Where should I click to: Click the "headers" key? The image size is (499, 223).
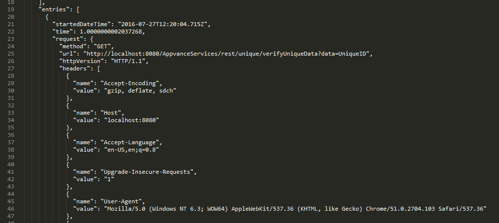point(75,68)
